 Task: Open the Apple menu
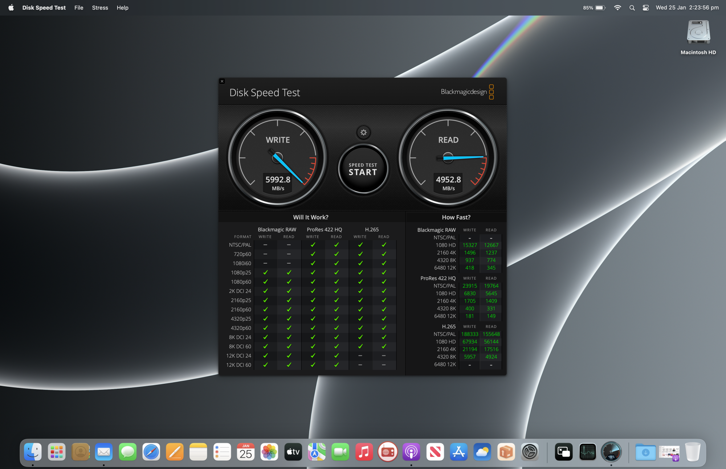(11, 8)
